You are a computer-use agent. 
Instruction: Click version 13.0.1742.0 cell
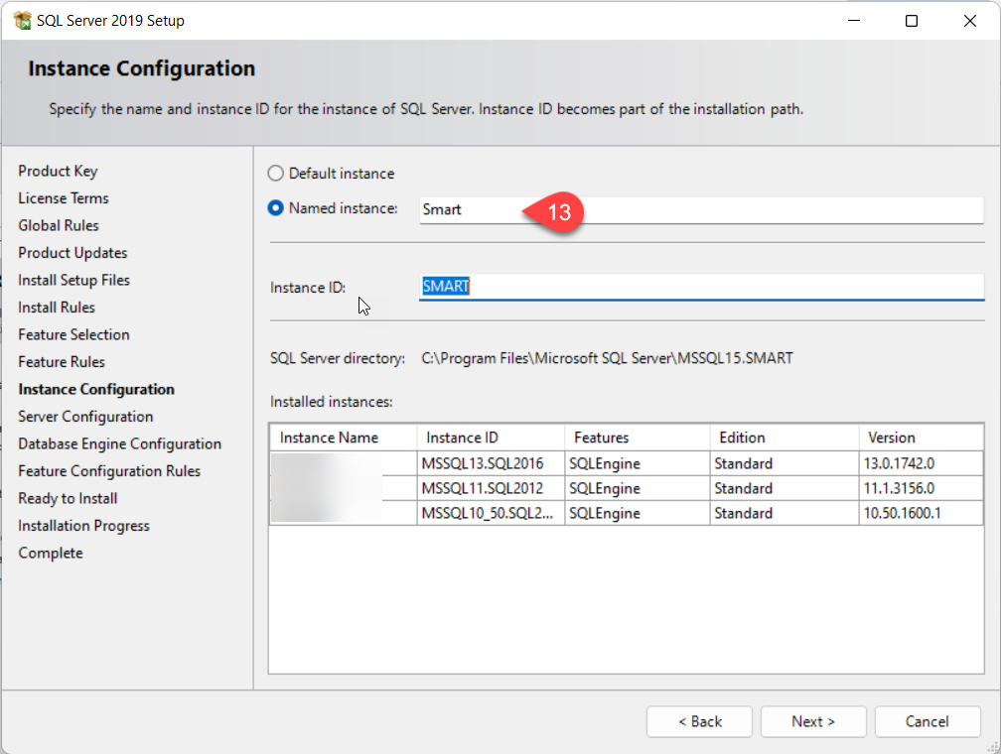pyautogui.click(x=921, y=463)
